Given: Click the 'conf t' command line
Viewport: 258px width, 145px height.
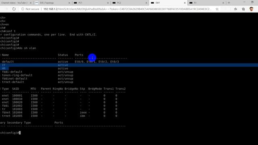Looking at the screenshot, I should click(x=8, y=31).
